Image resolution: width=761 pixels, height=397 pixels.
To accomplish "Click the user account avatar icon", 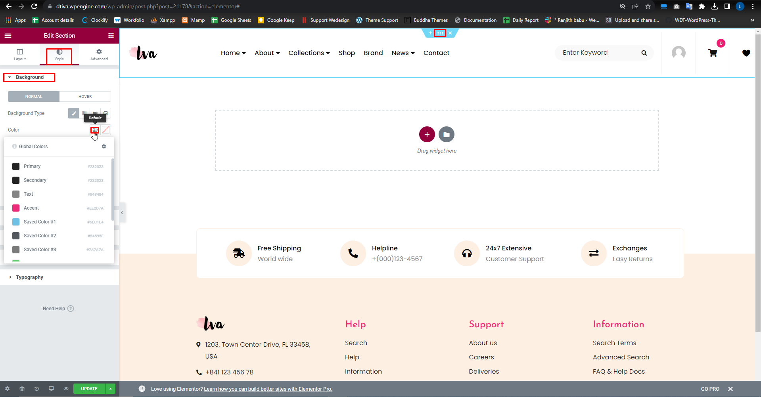I will point(679,53).
